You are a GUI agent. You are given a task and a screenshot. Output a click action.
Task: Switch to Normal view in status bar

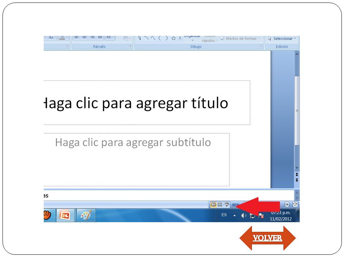(214, 205)
